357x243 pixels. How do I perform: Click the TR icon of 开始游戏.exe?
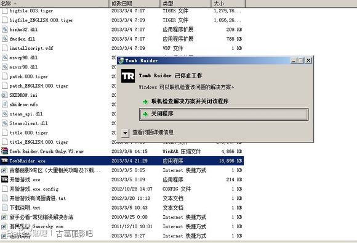tap(4, 179)
